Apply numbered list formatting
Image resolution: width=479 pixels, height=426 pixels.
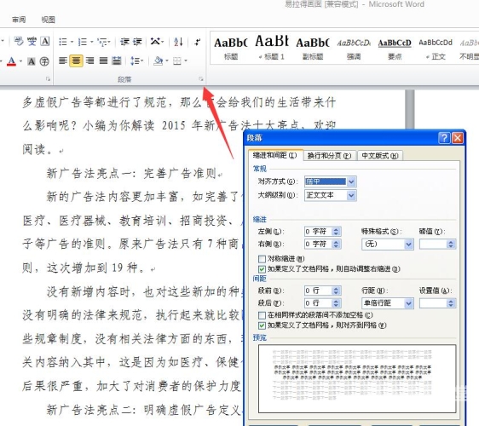83,42
